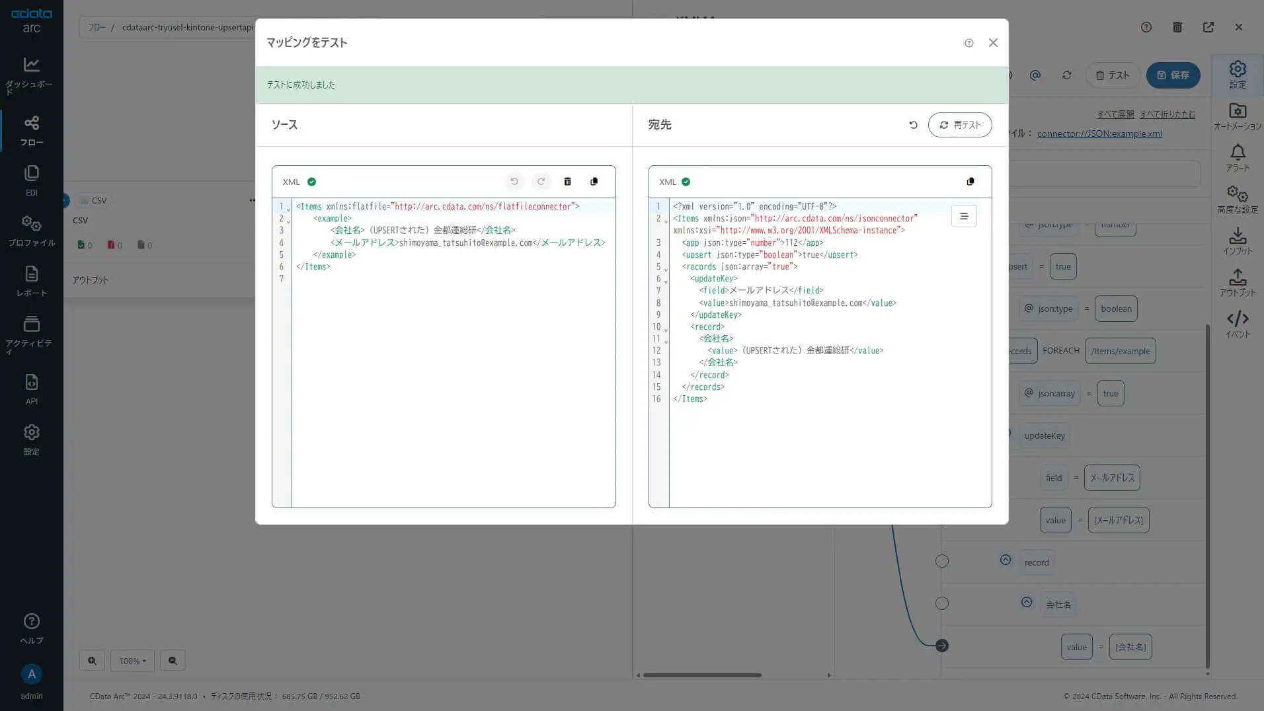Click the mapped arrow connector on value row
Image resolution: width=1264 pixels, height=711 pixels.
pos(942,646)
